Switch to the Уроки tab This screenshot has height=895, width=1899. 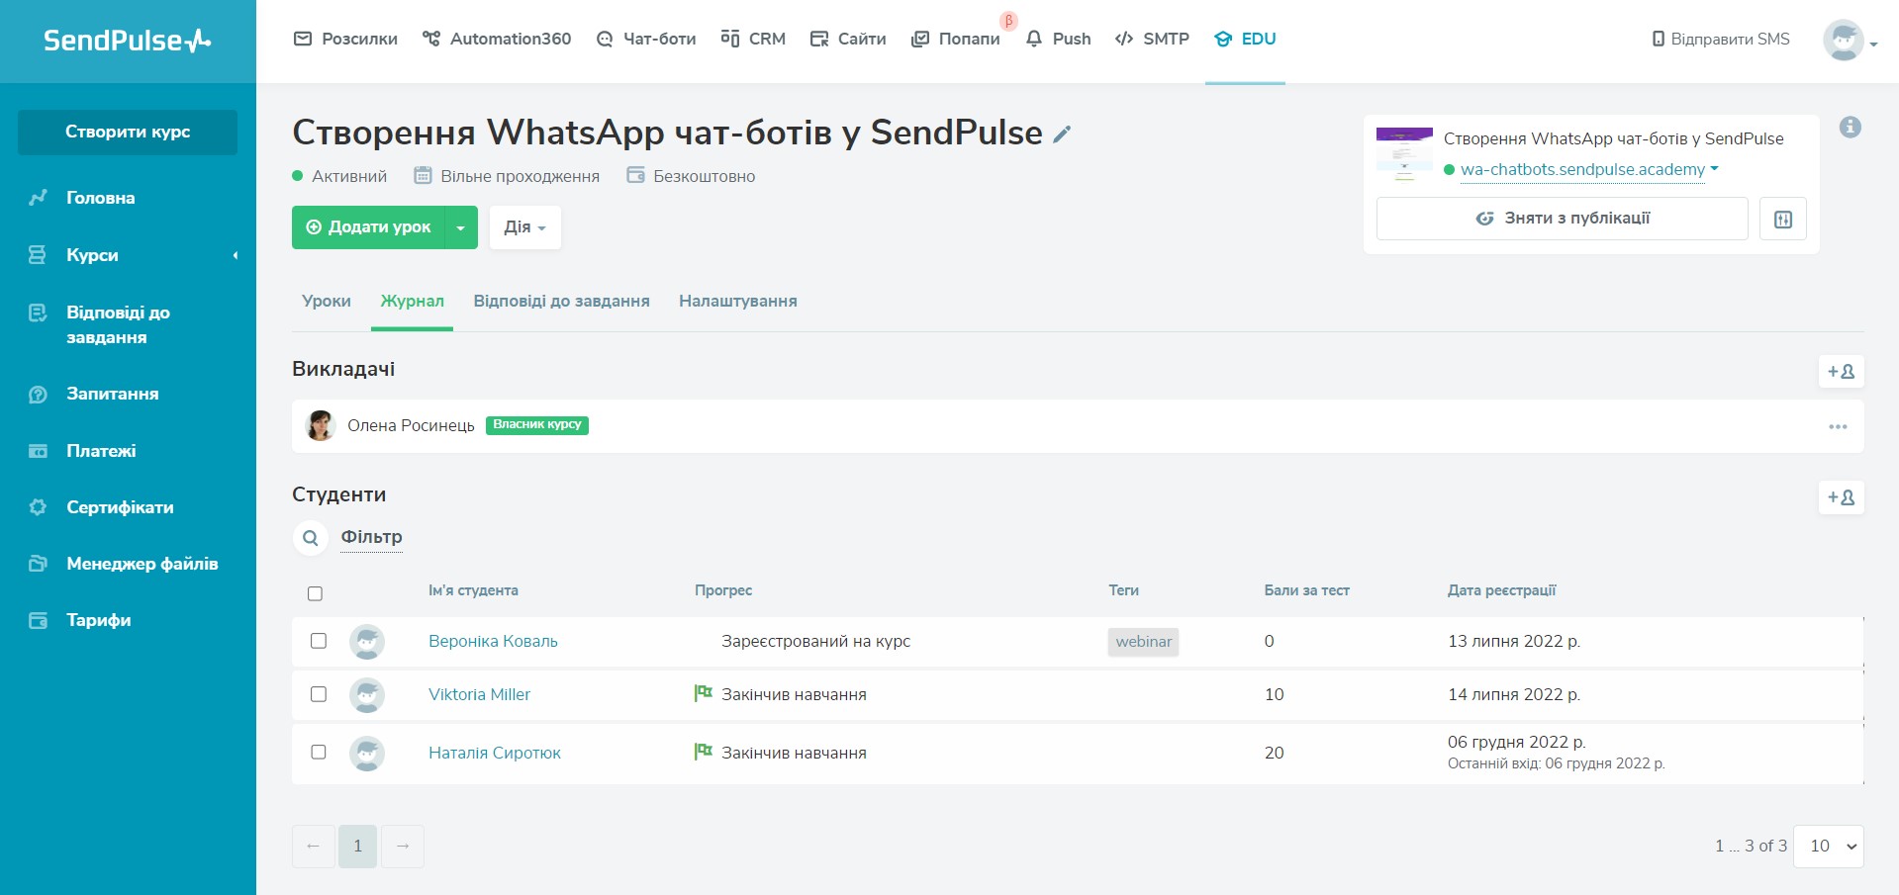coord(327,301)
